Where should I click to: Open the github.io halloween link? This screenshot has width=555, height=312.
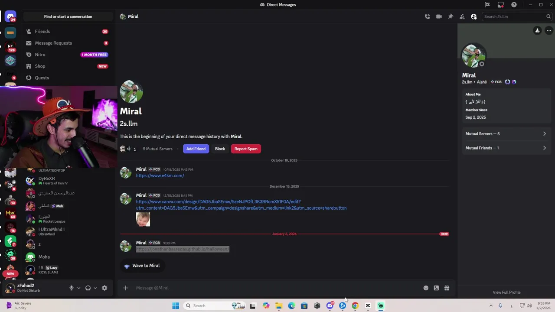coord(183,249)
